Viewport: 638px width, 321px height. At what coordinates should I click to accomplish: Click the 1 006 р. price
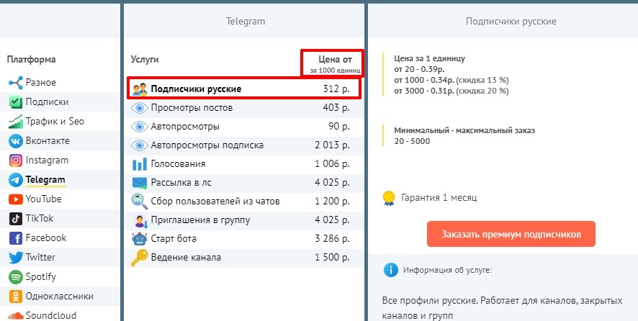coord(332,164)
